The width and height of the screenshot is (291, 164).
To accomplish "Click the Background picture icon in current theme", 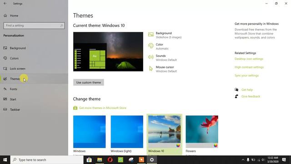I will pyautogui.click(x=151, y=35).
